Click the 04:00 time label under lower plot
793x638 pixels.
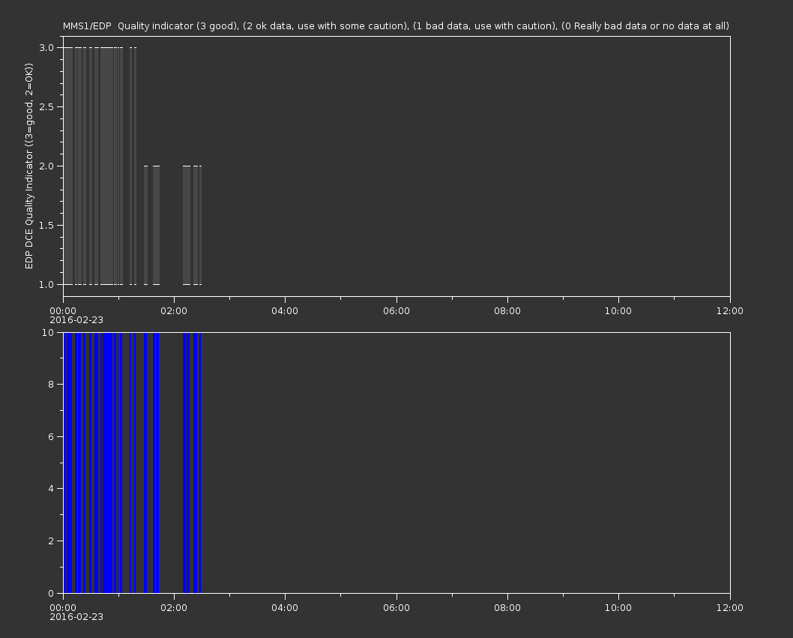pos(285,608)
